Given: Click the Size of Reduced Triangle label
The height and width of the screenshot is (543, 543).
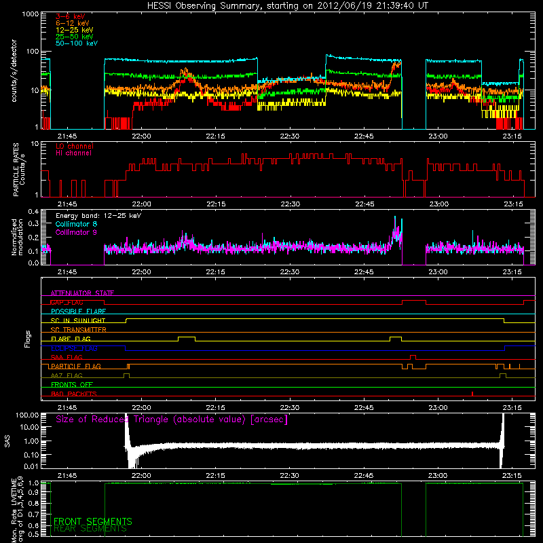Looking at the screenshot, I should [x=172, y=419].
